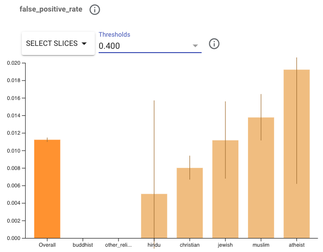Click the christian axis label
The width and height of the screenshot is (323, 252).
(190, 245)
